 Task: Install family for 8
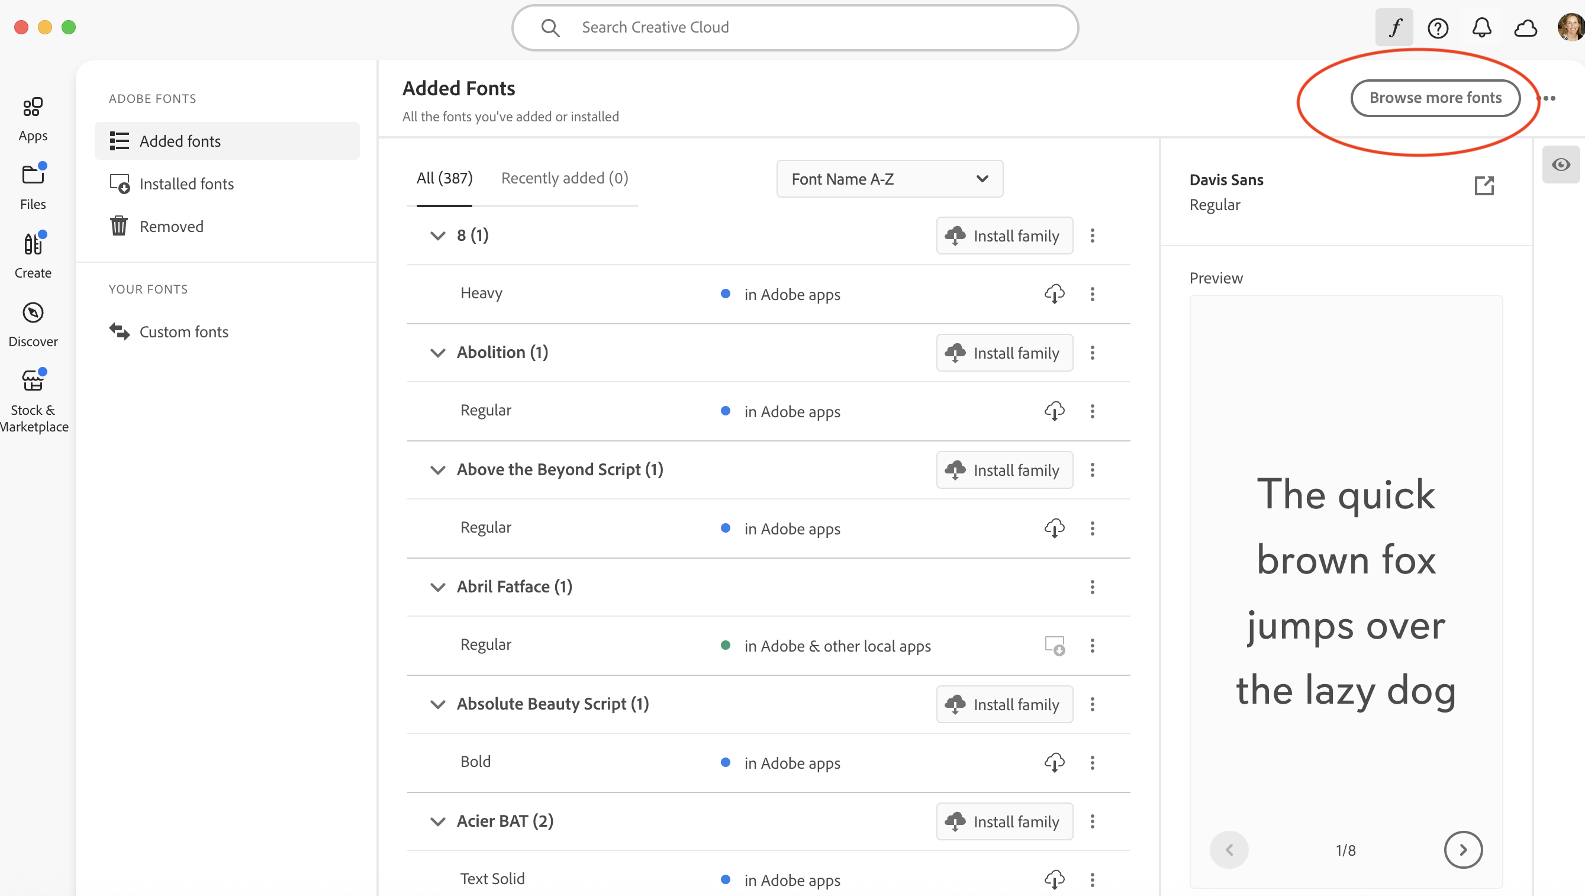(x=1004, y=236)
